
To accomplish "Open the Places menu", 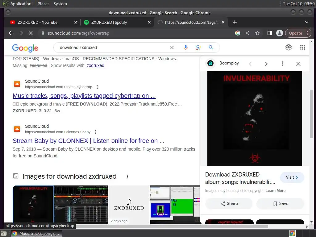I will 44,4.
